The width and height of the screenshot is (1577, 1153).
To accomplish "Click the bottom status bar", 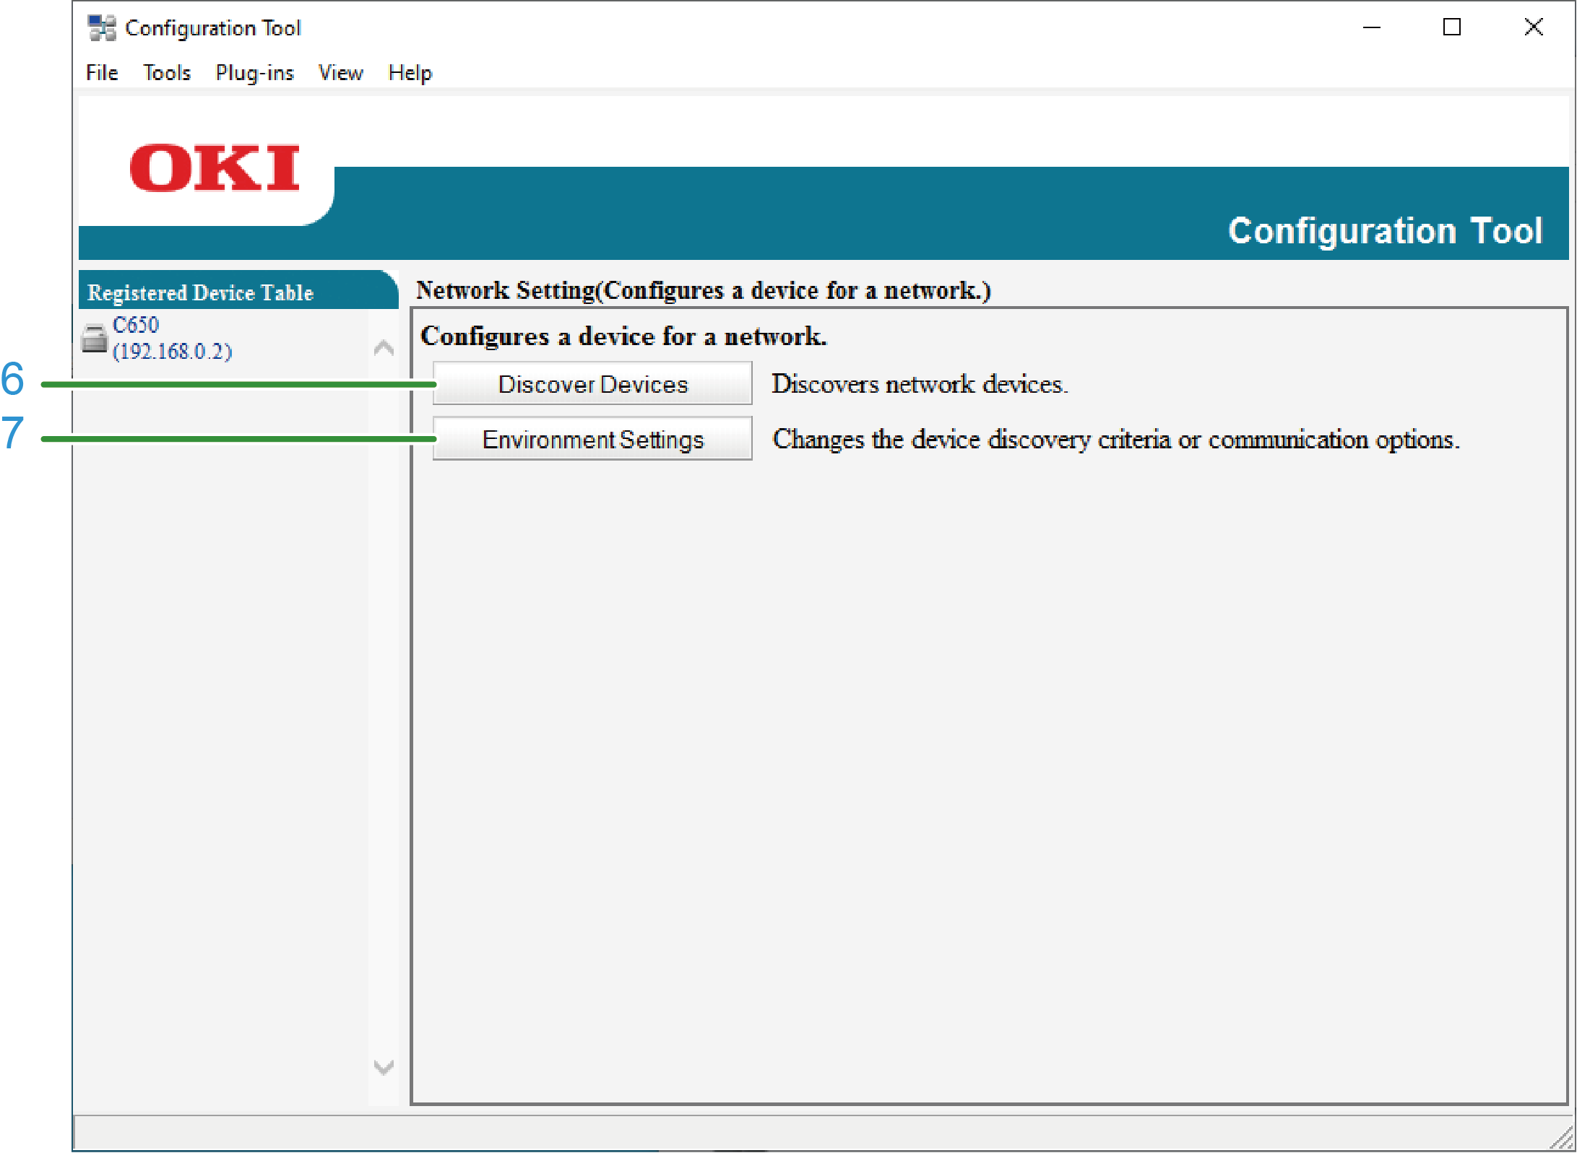I will coord(795,1132).
